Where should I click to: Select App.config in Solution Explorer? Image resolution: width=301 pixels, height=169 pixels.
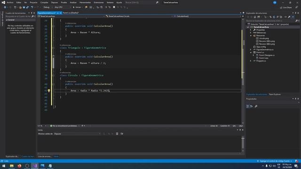pyautogui.click(x=261, y=47)
